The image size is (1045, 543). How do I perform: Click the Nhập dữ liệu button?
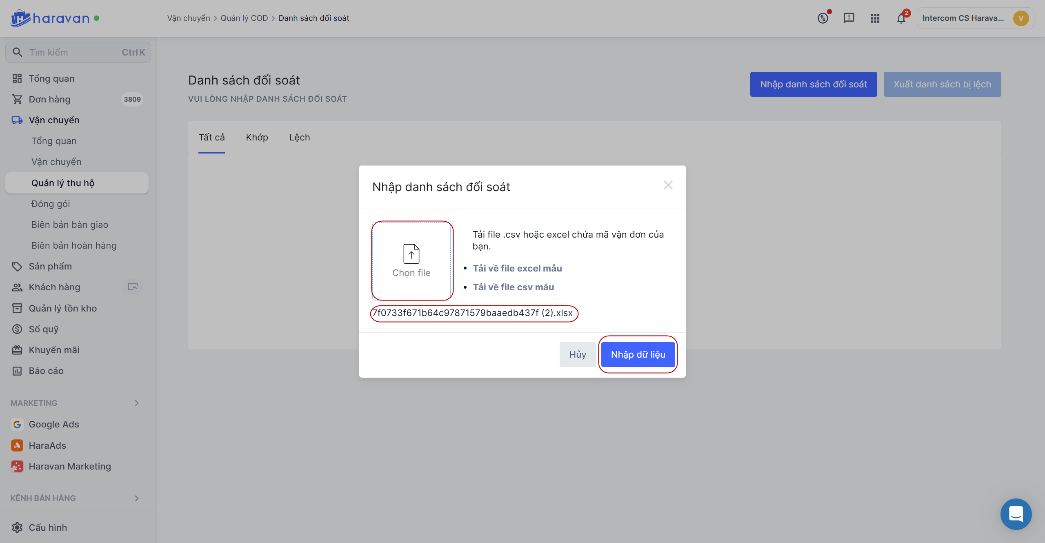(638, 354)
